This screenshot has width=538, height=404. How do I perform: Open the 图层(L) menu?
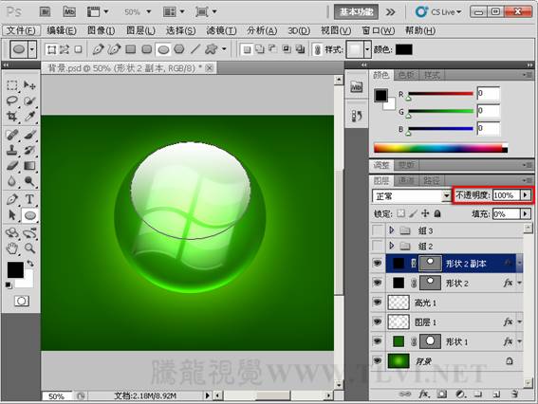point(140,31)
